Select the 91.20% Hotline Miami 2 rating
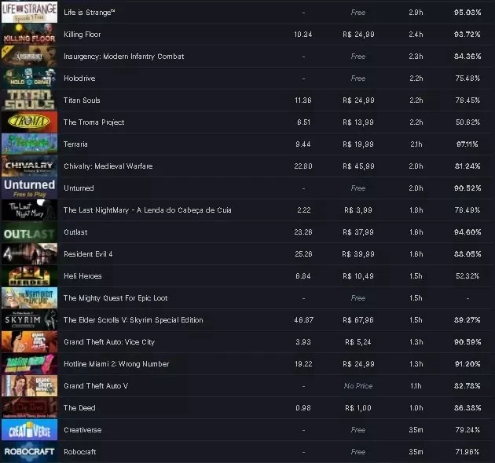The width and height of the screenshot is (495, 463). click(x=467, y=364)
